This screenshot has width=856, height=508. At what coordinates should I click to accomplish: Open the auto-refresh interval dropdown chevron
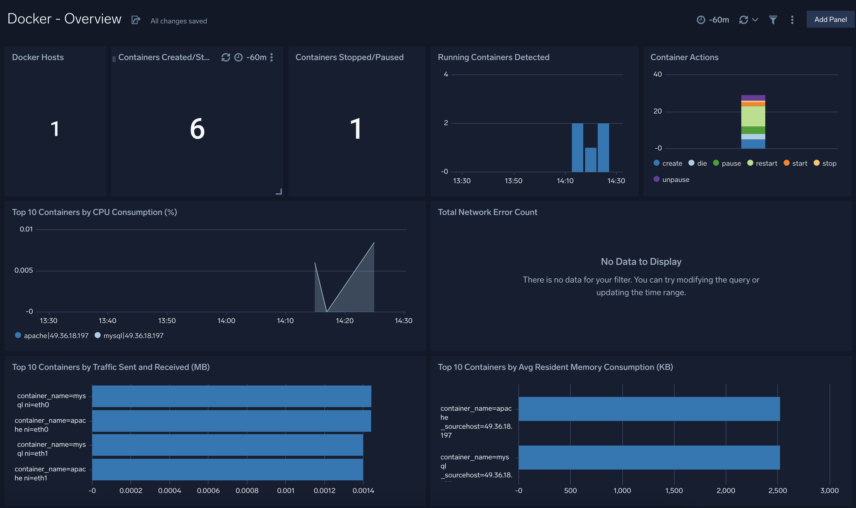755,20
